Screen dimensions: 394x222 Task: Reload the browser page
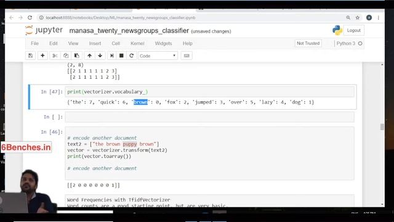pyautogui.click(x=30, y=18)
